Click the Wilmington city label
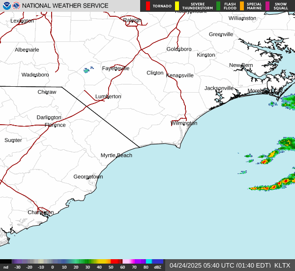This screenshot has height=271, width=295. click(x=184, y=123)
